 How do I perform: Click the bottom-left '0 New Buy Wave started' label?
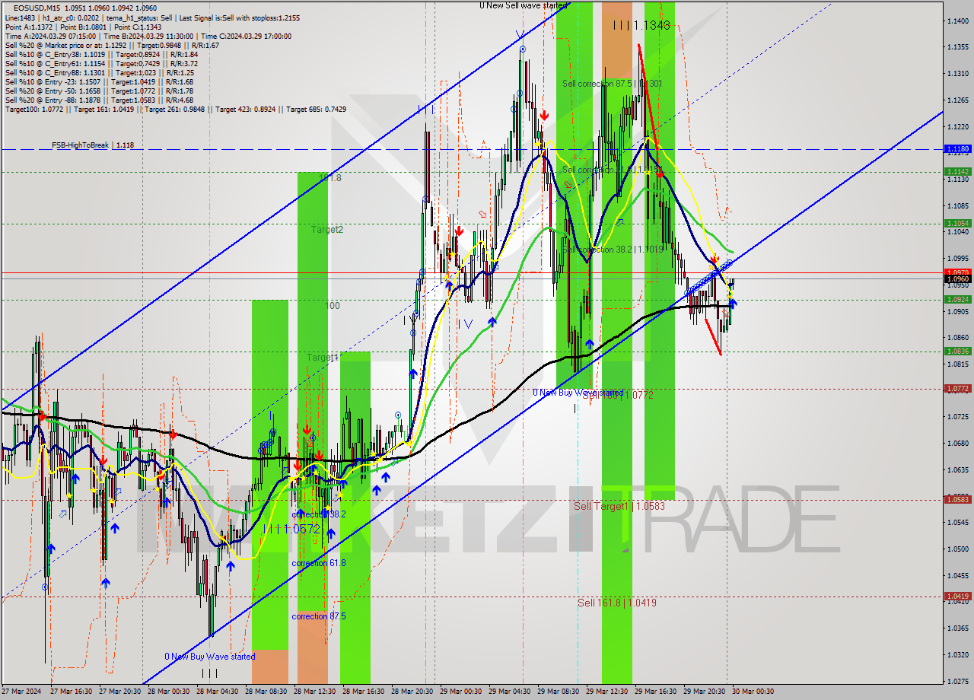pyautogui.click(x=210, y=657)
